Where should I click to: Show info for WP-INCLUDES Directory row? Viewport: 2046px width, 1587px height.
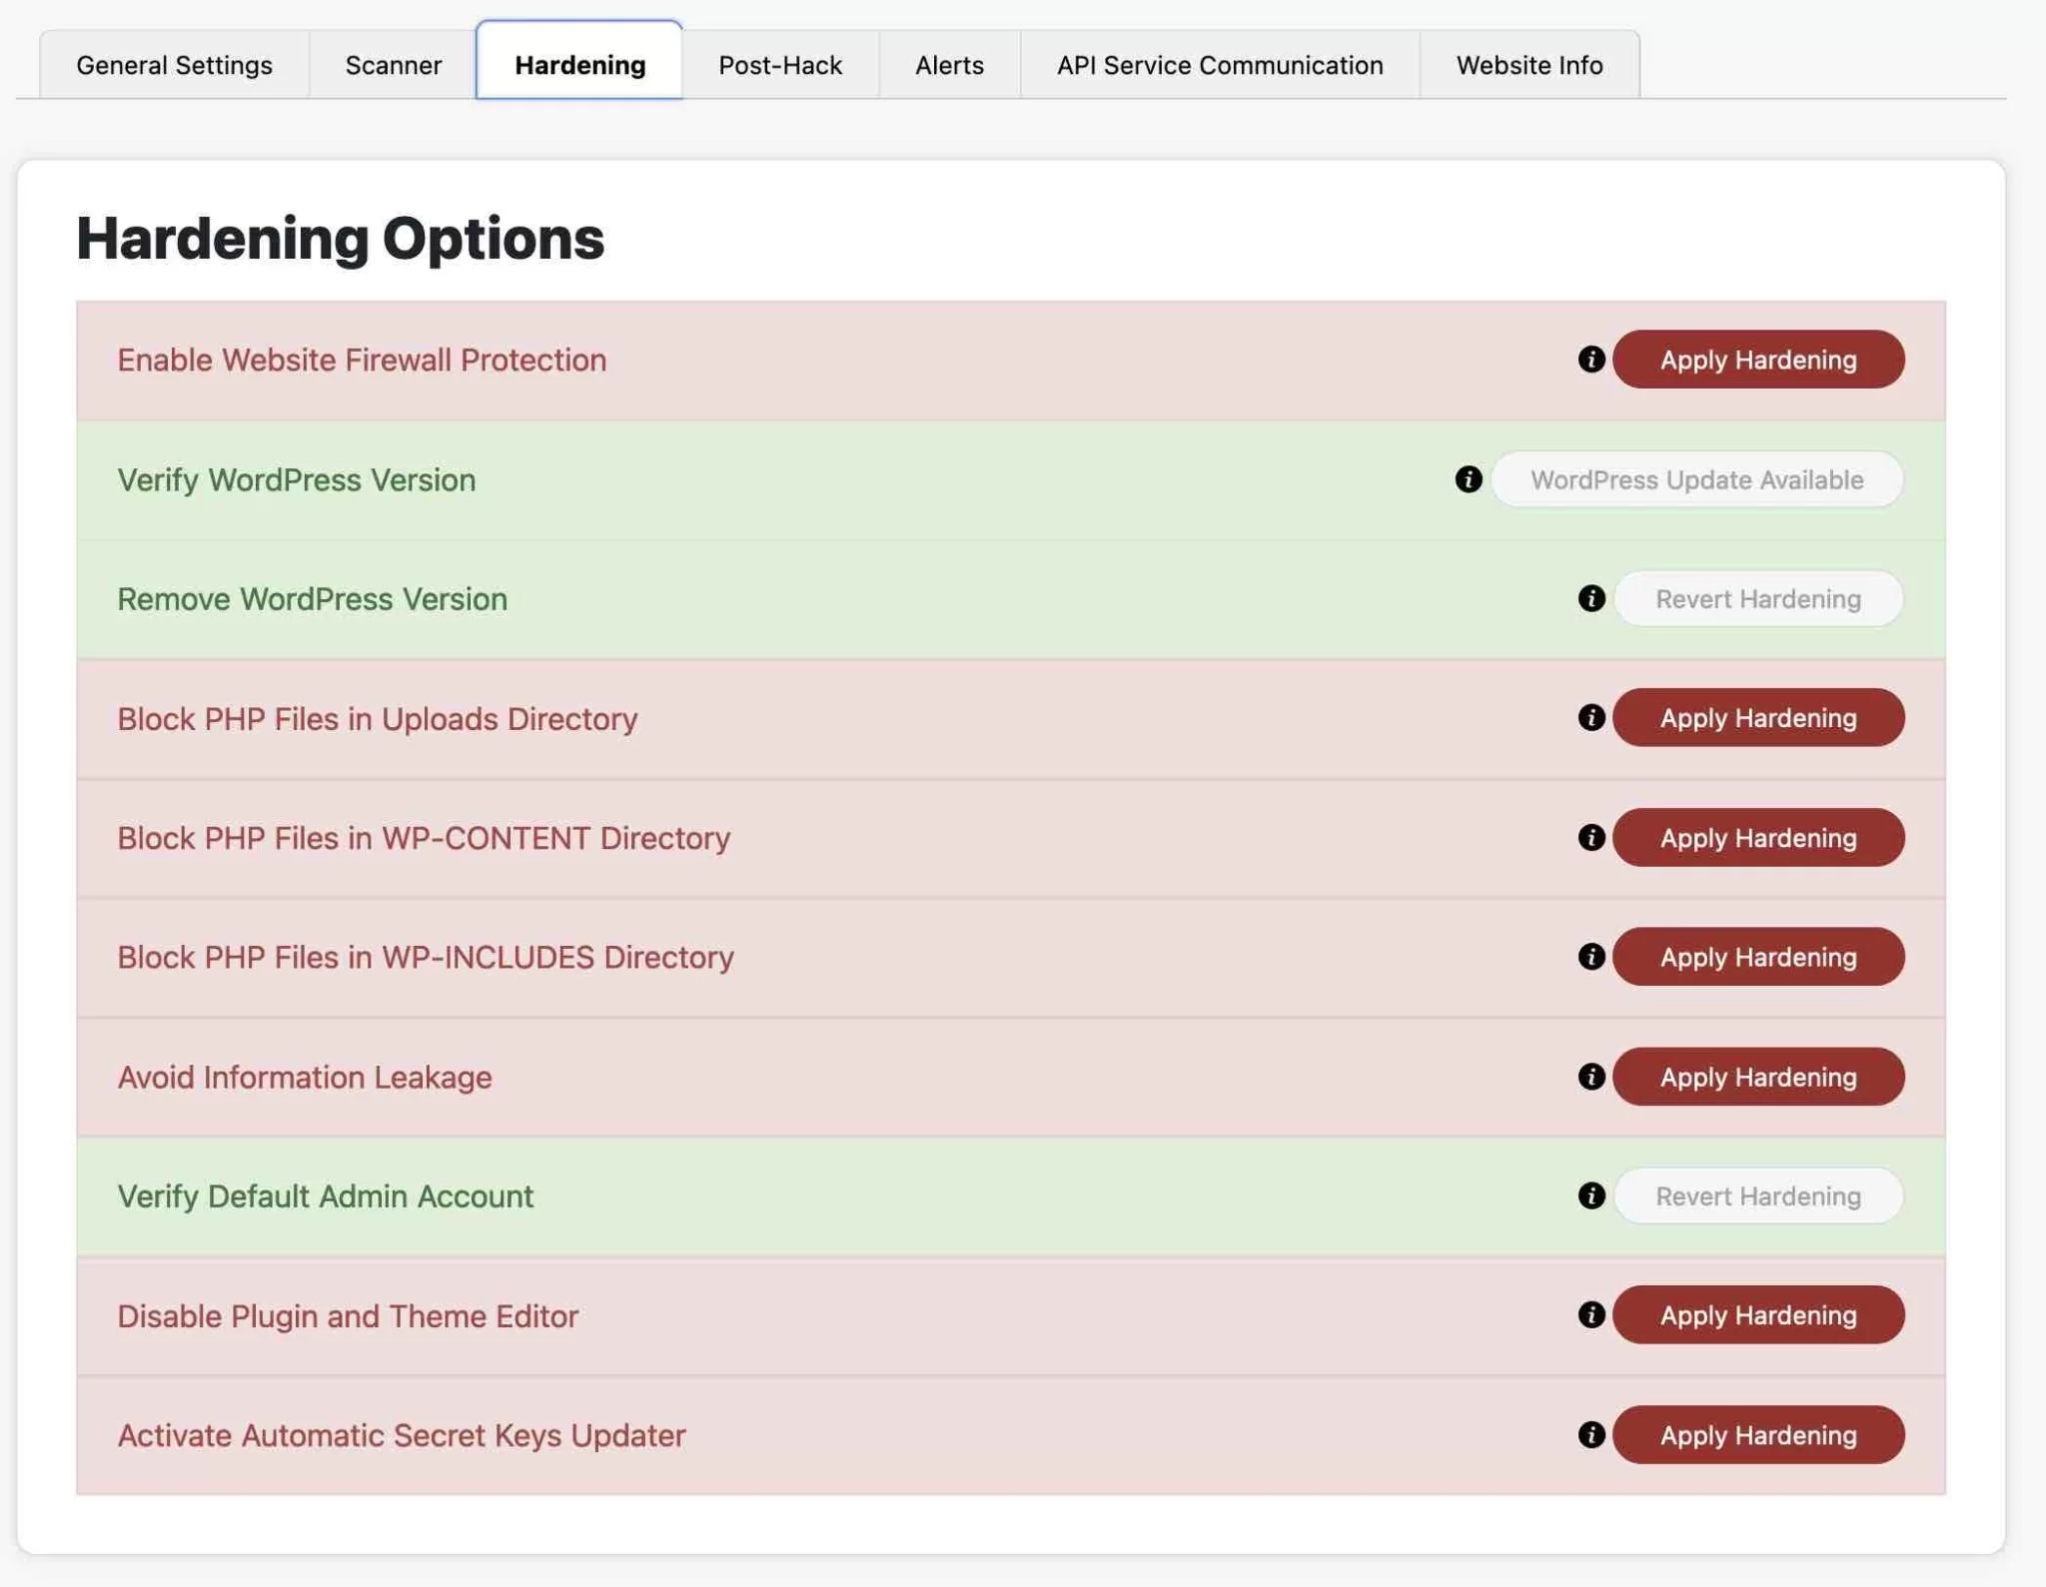1590,957
